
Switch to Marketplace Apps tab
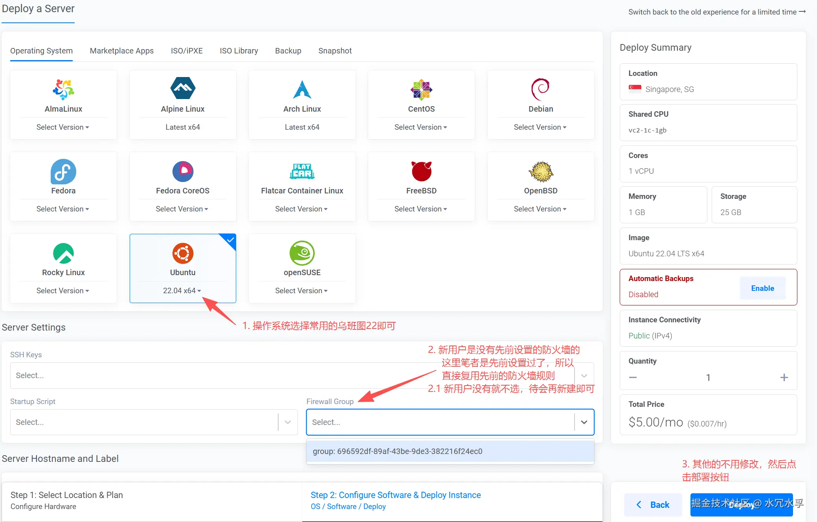coord(121,51)
